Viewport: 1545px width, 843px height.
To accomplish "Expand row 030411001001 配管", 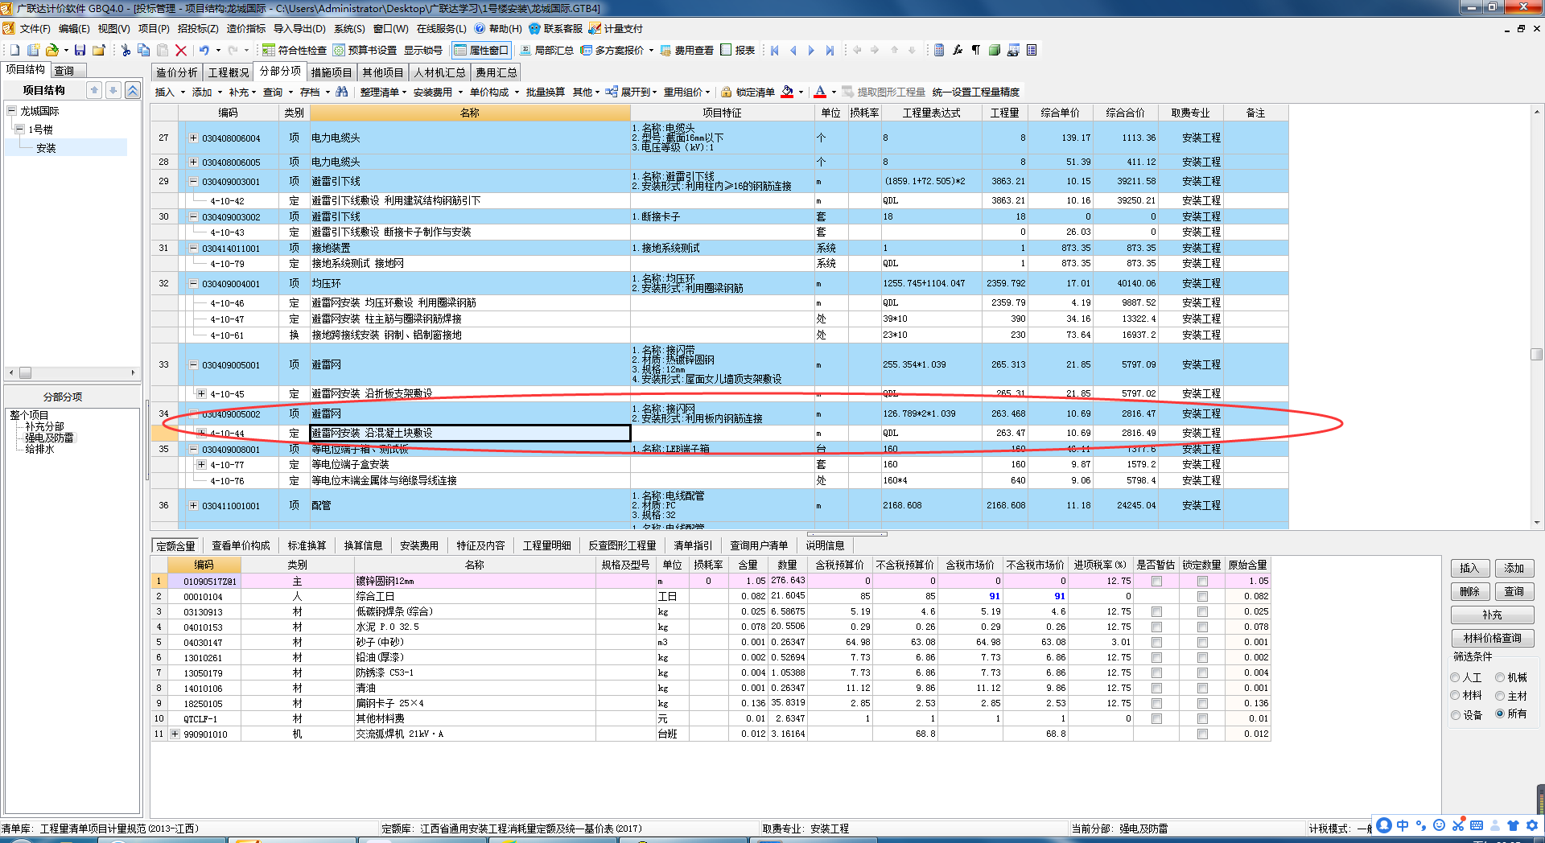I will [x=193, y=505].
